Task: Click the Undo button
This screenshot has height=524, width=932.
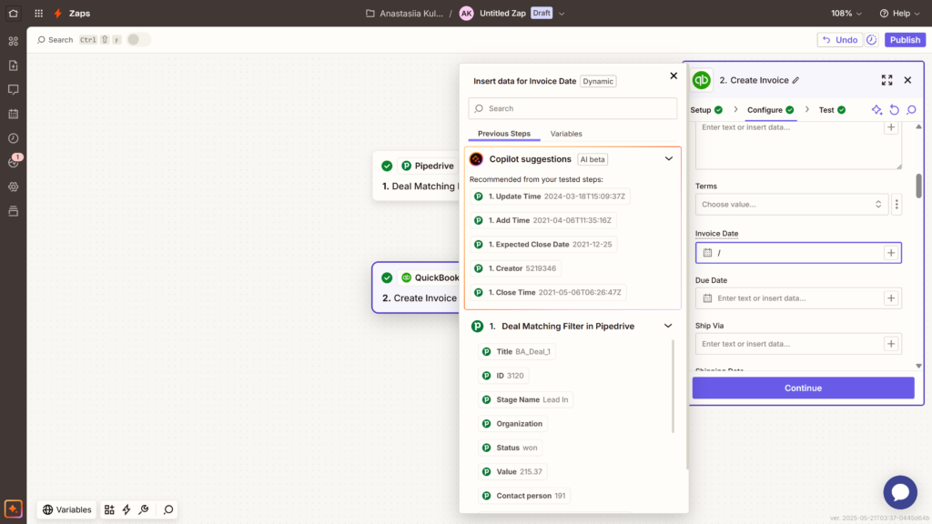Action: pos(840,40)
